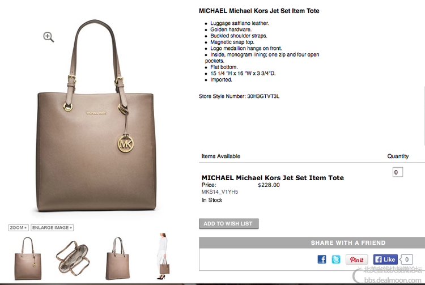This screenshot has width=425, height=285.
Task: Click the SHARE WITH A FRIEND banner
Action: click(x=312, y=243)
